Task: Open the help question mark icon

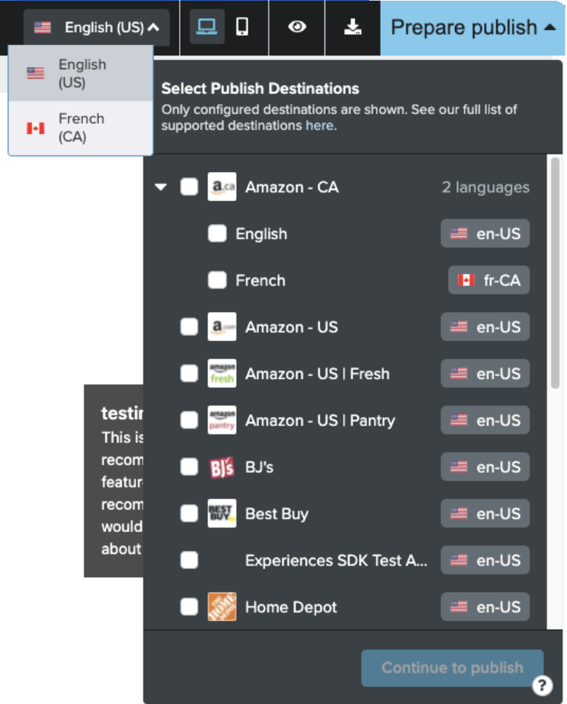Action: click(x=542, y=685)
